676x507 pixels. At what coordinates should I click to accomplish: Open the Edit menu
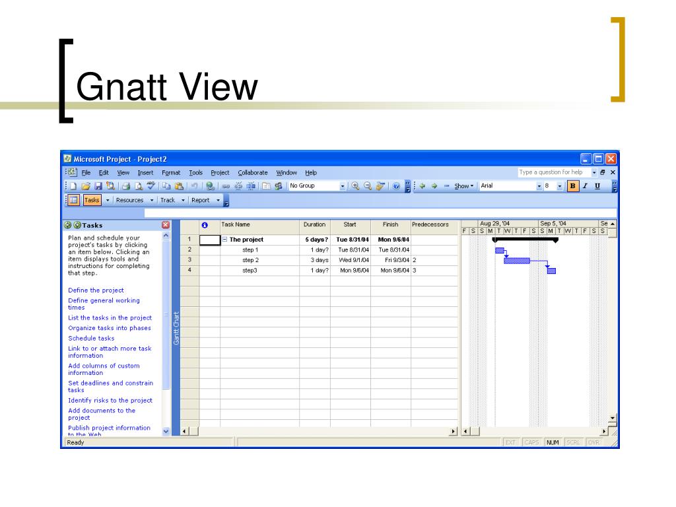[x=104, y=172]
